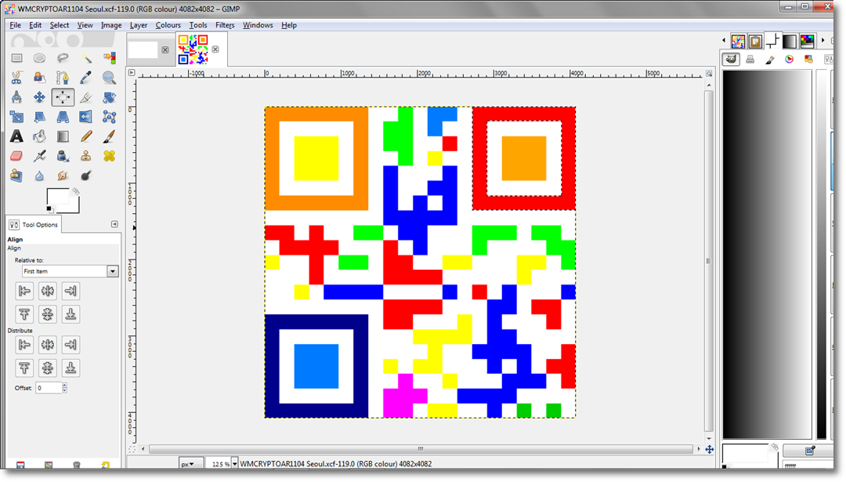Select the Crop tool
The height and width of the screenshot is (482, 846).
tap(86, 97)
